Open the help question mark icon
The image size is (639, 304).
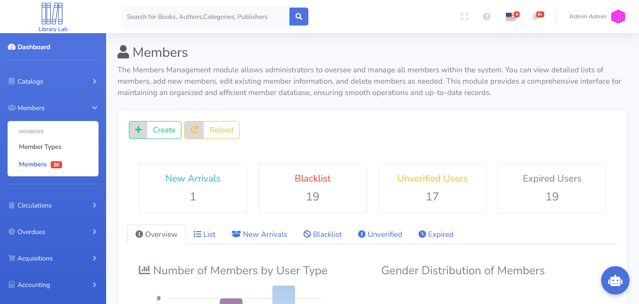(x=486, y=17)
